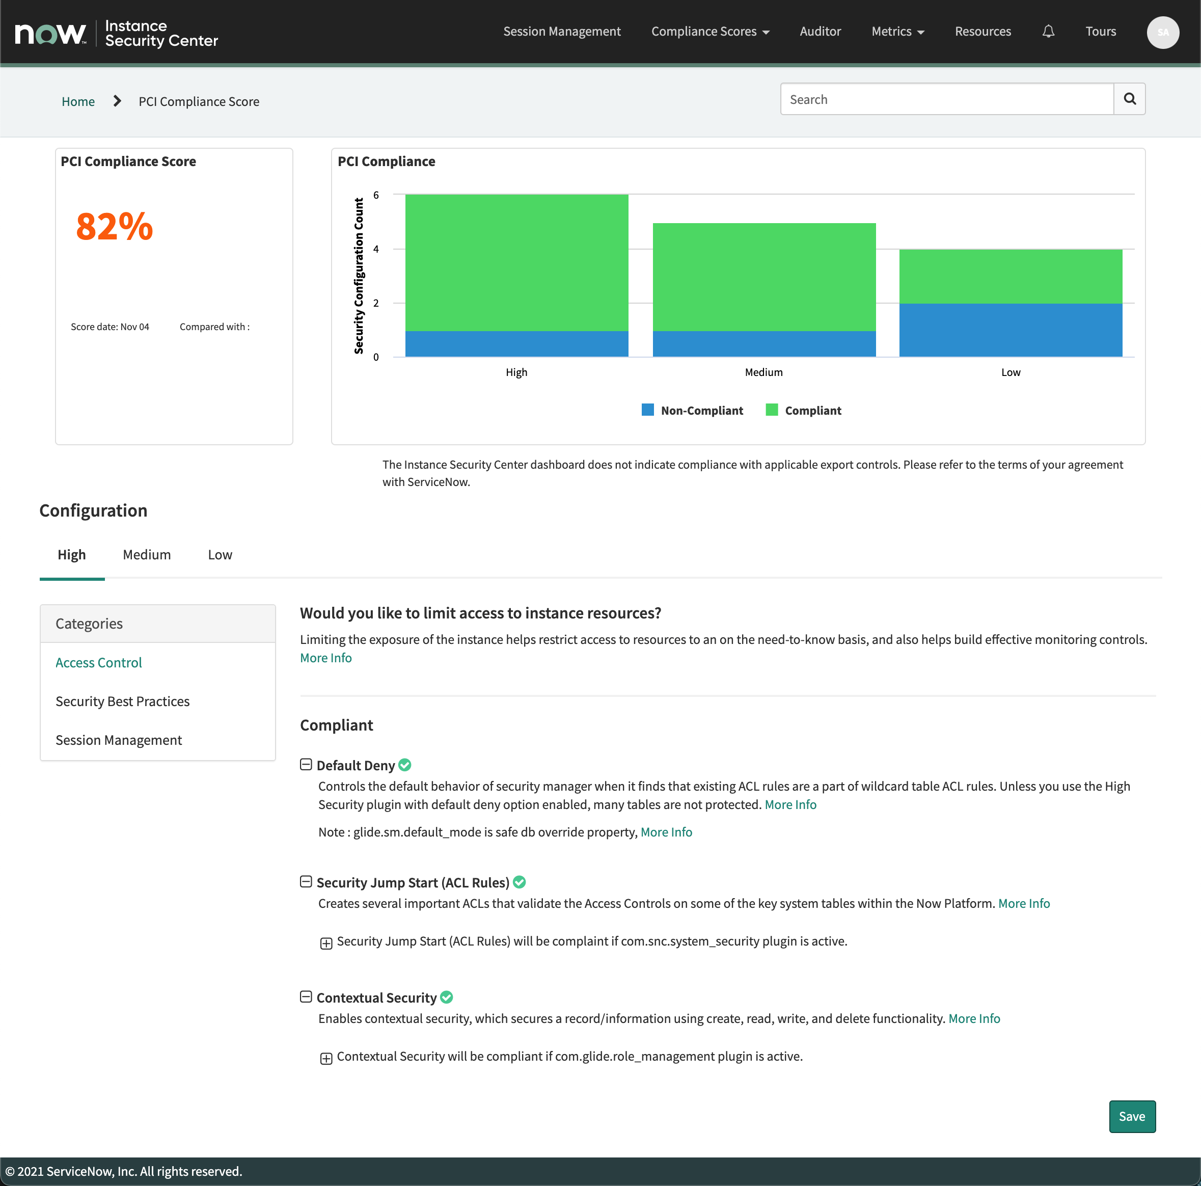This screenshot has width=1201, height=1186.
Task: Open the notifications bell
Action: [x=1048, y=31]
